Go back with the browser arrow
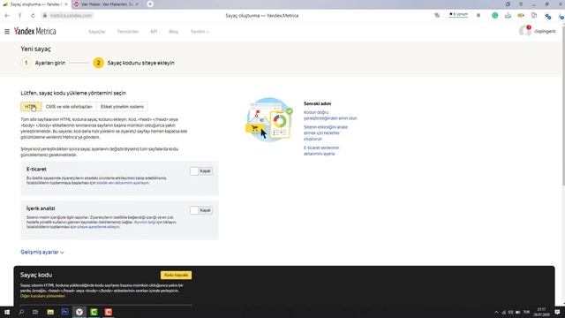Screen dimensions: 565x318 pos(7,16)
